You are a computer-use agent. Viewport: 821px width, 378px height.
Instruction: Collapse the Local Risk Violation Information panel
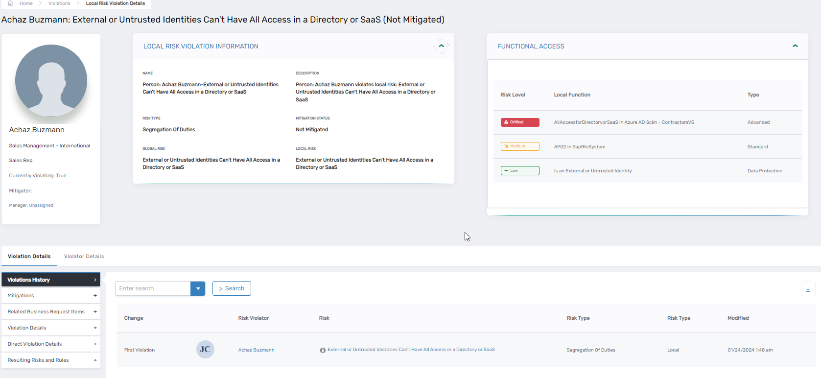(441, 46)
